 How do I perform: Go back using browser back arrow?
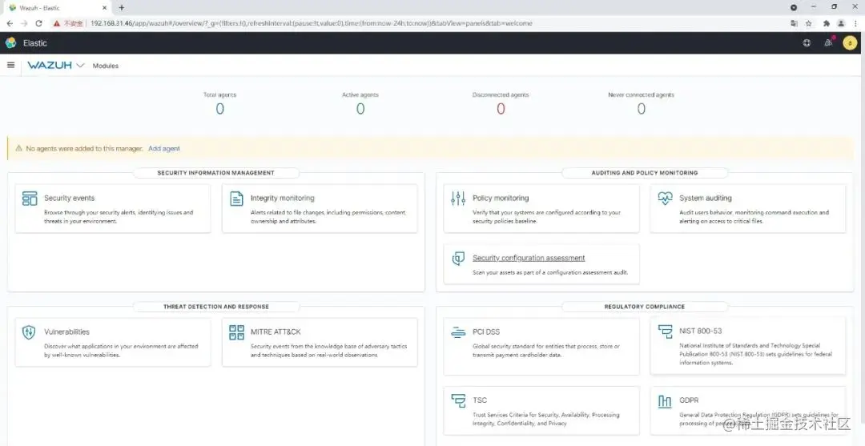tap(10, 23)
